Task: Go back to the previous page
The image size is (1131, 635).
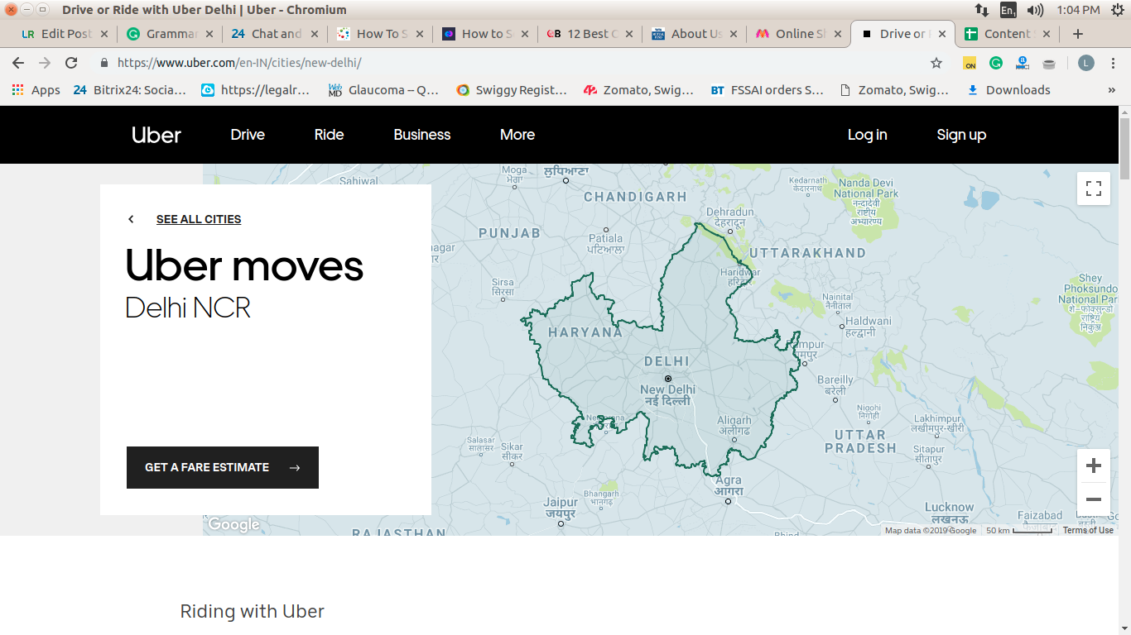Action: coord(18,63)
